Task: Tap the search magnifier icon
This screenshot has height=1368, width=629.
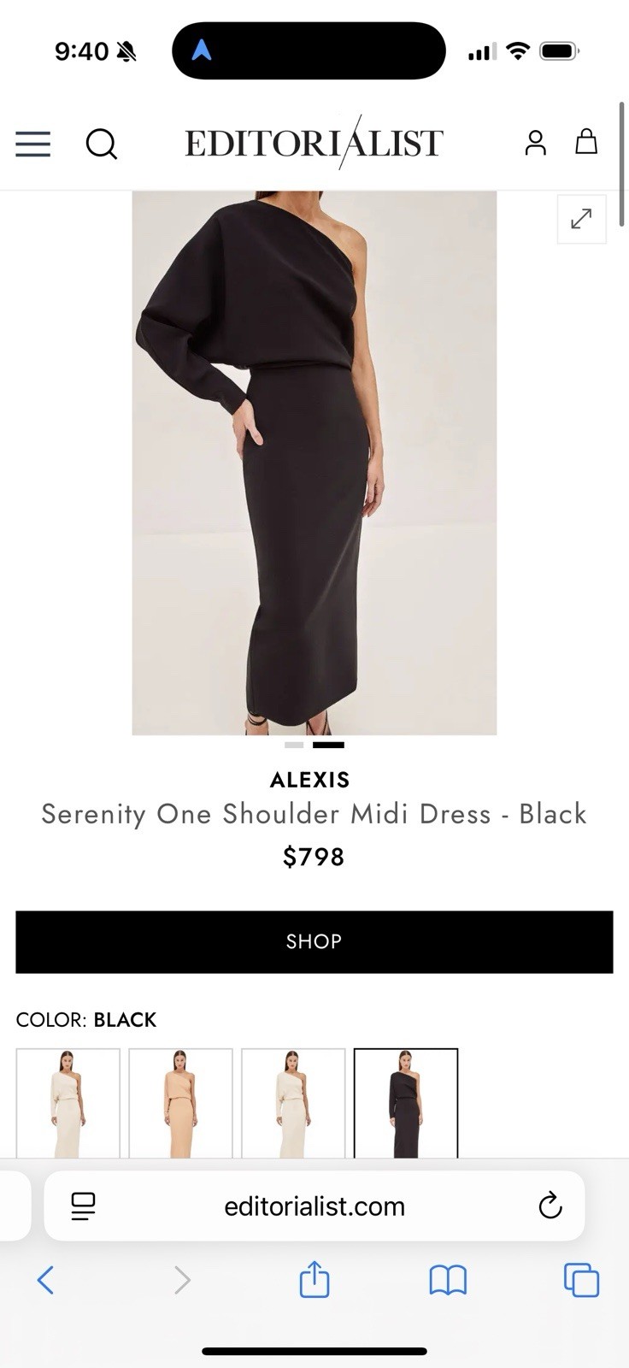Action: pos(102,144)
